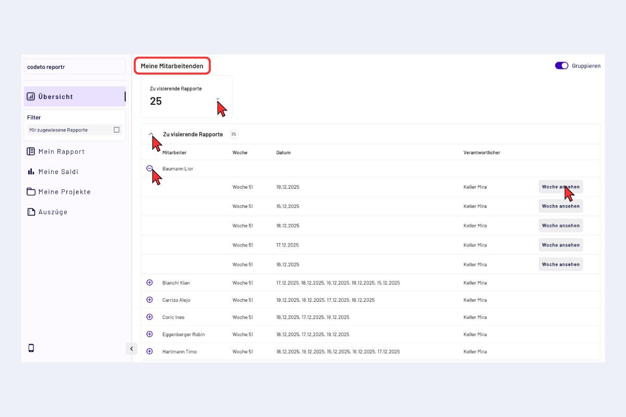Image resolution: width=626 pixels, height=417 pixels.
Task: Click Woche ansehen for 19.12.2025
Action: click(560, 187)
